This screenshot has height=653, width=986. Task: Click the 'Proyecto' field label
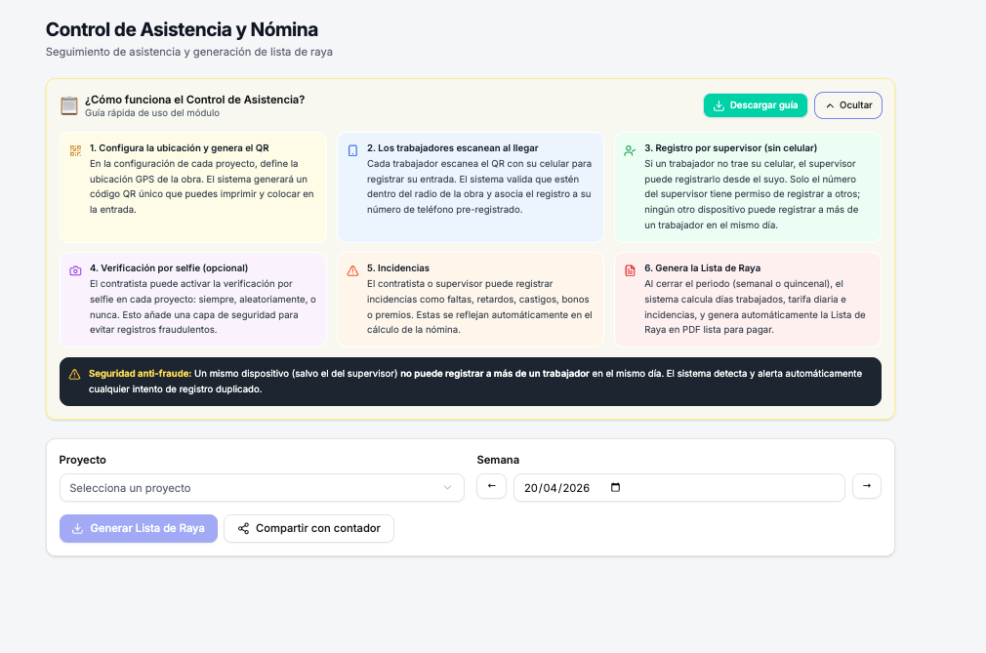(x=82, y=460)
